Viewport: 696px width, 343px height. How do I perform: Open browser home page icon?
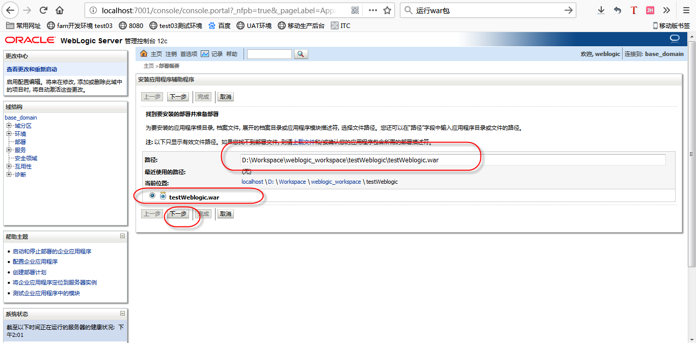(x=60, y=10)
